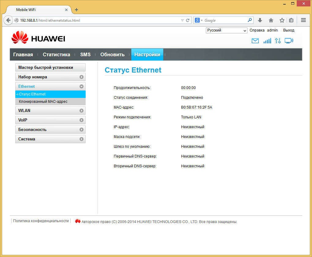Click the signal strength bars icon

point(267,41)
